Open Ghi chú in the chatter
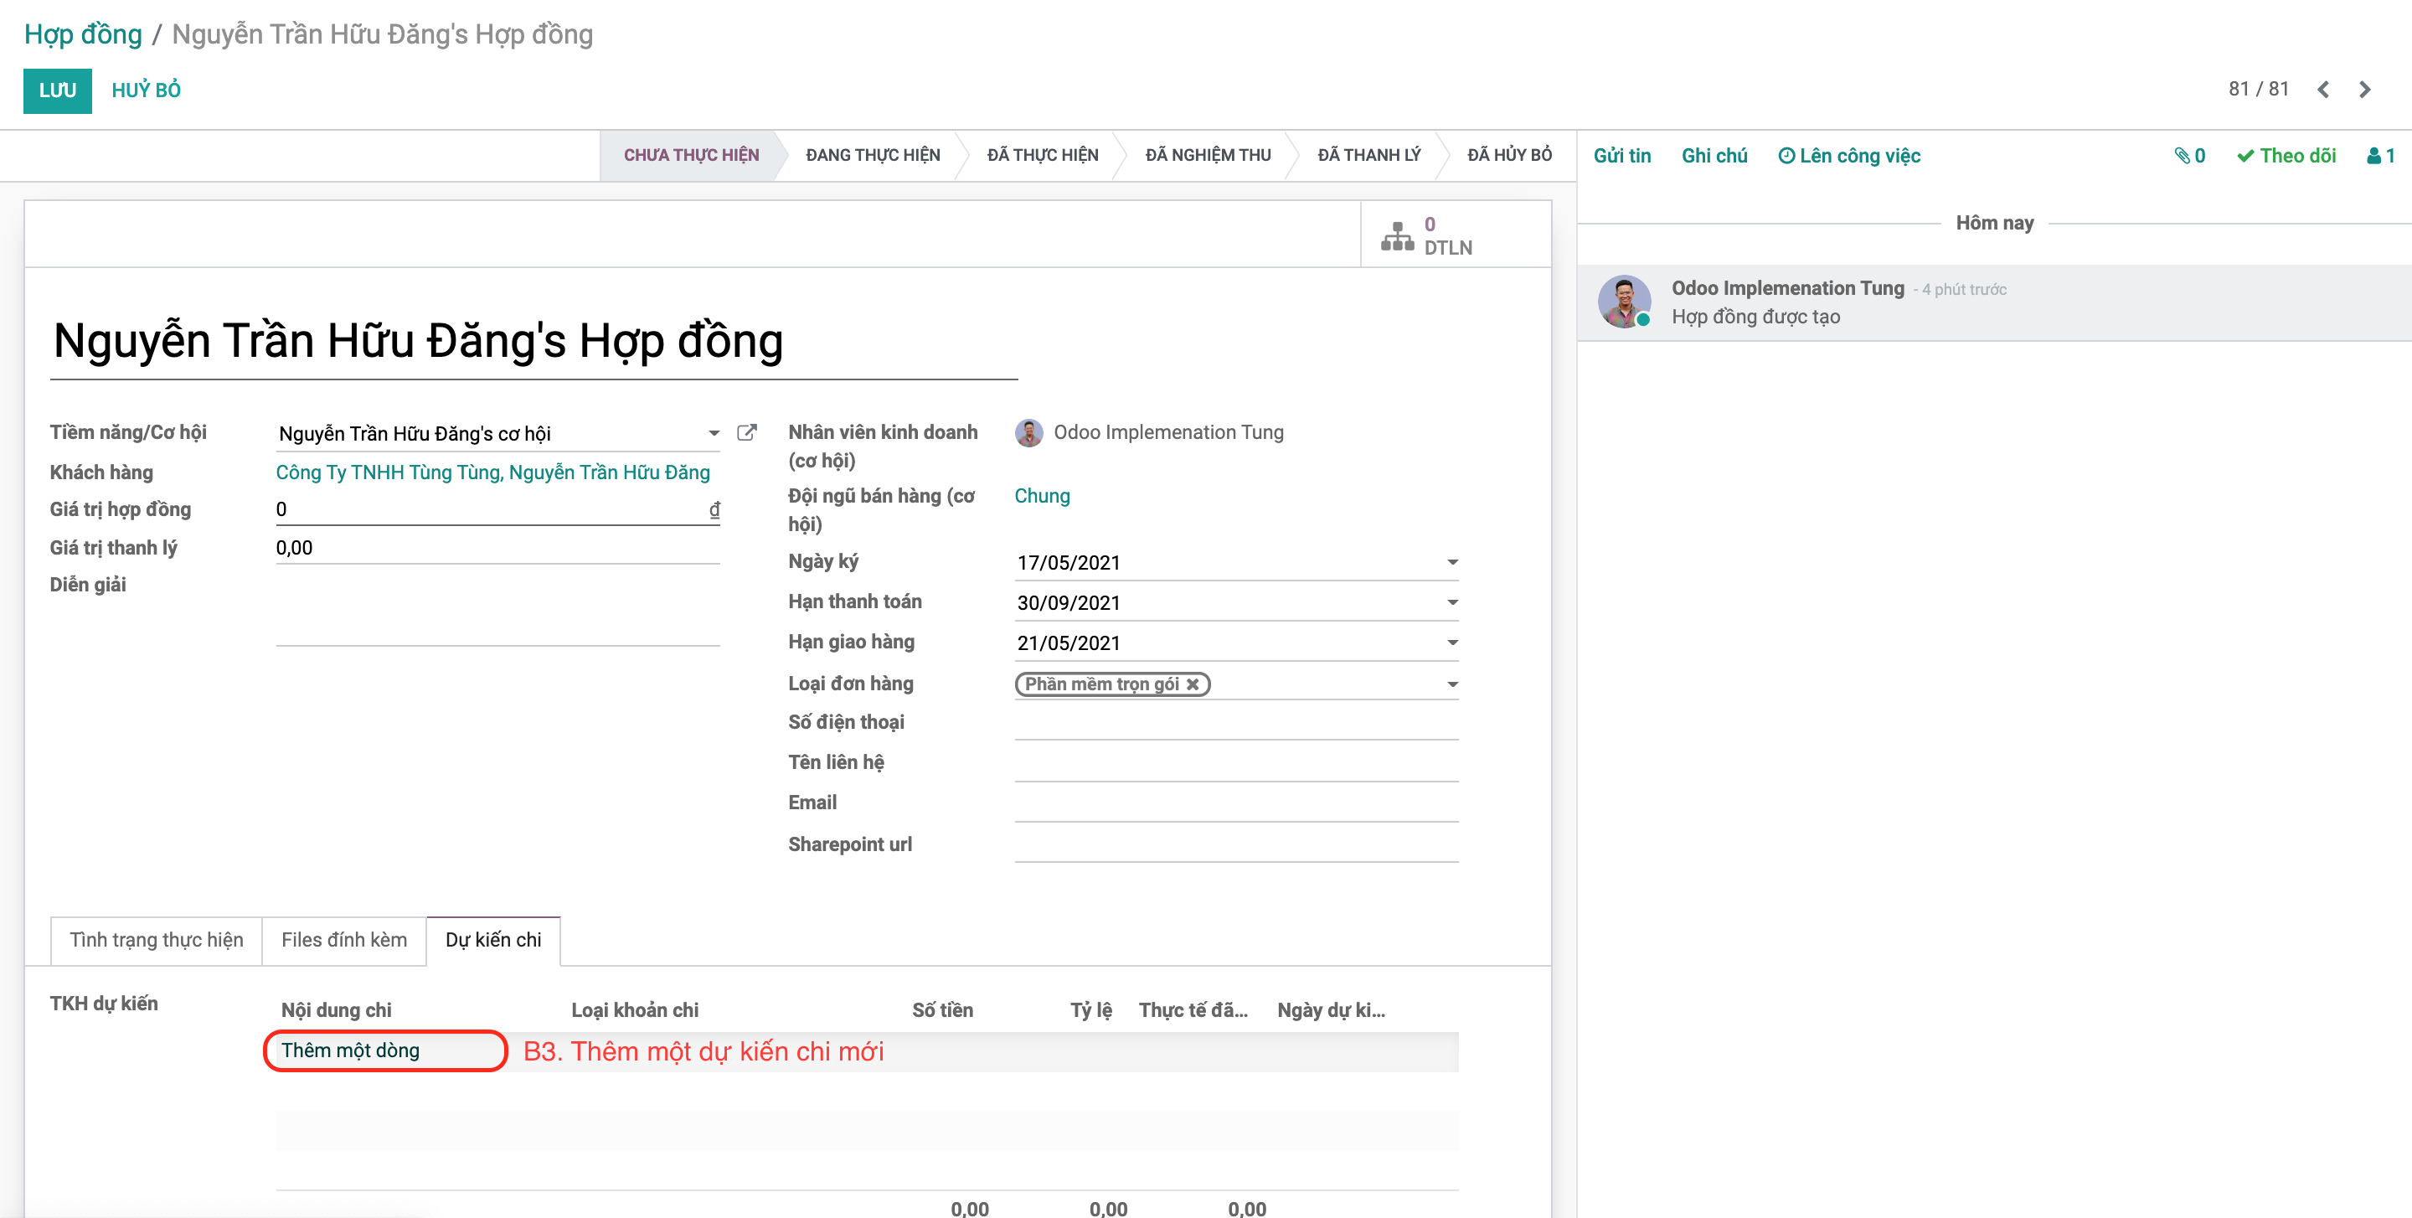2412x1218 pixels. tap(1714, 156)
